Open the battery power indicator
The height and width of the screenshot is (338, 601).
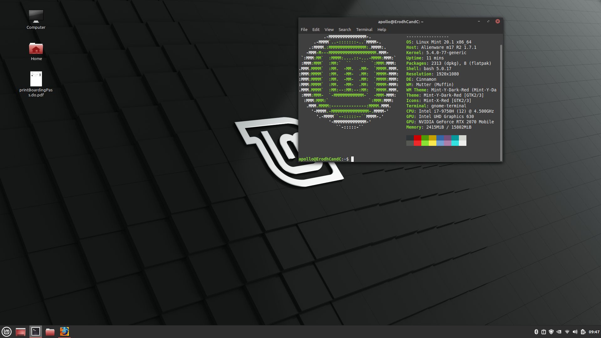tap(583, 331)
